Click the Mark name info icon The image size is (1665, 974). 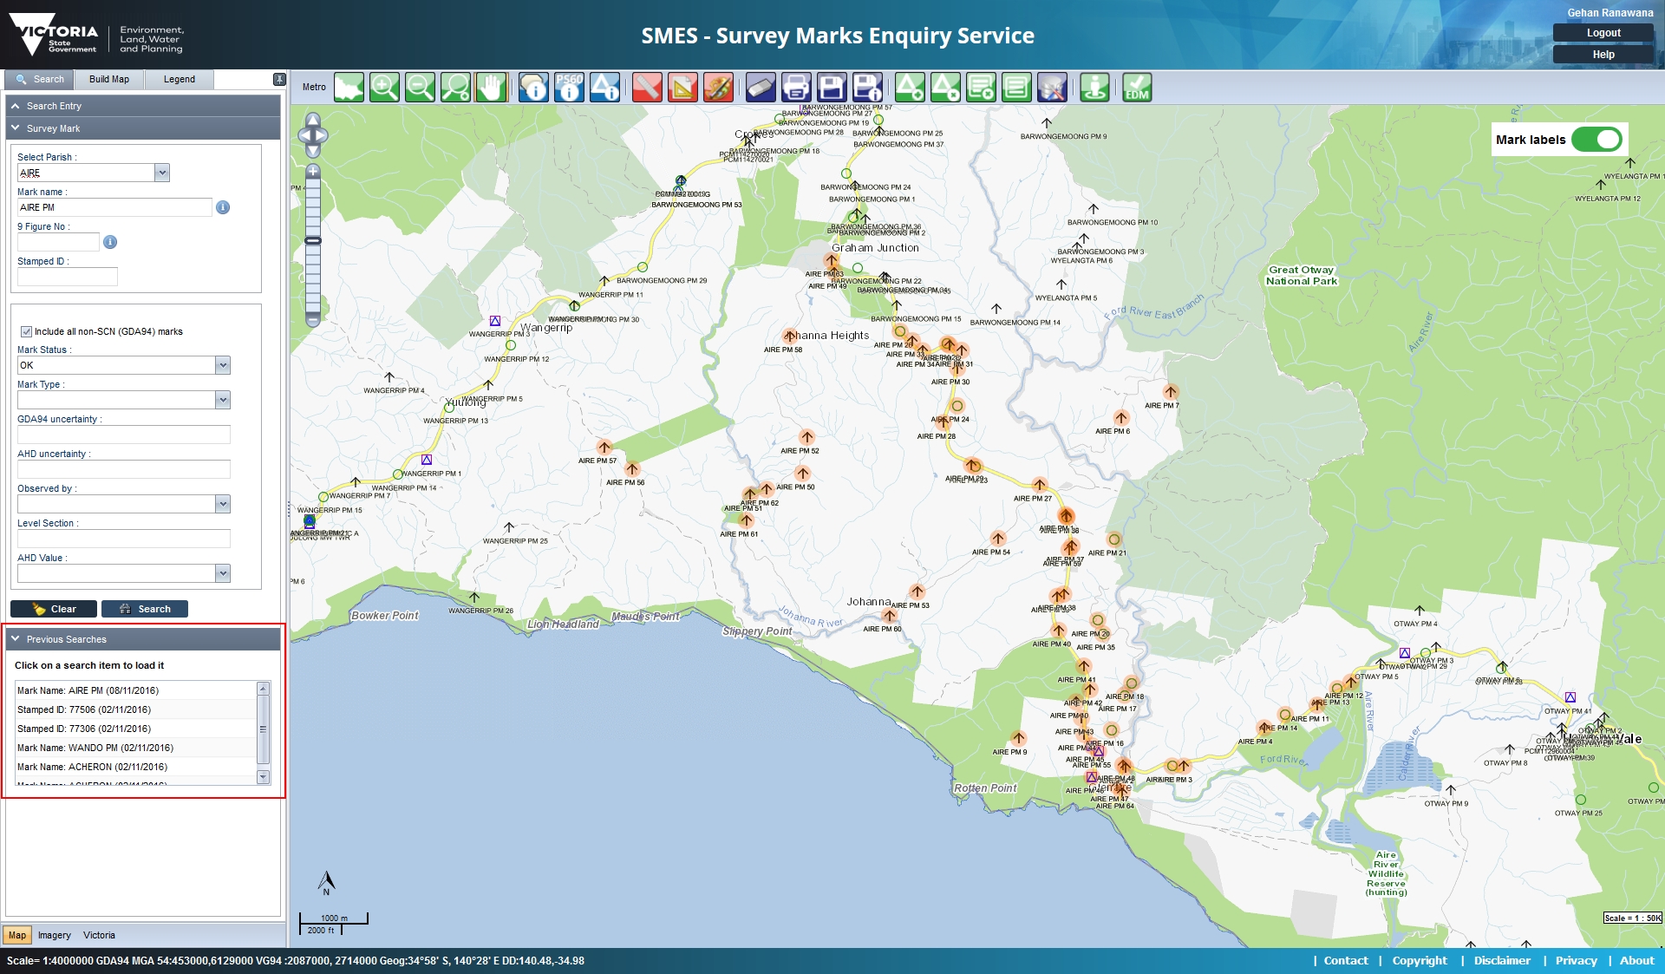[x=223, y=207]
